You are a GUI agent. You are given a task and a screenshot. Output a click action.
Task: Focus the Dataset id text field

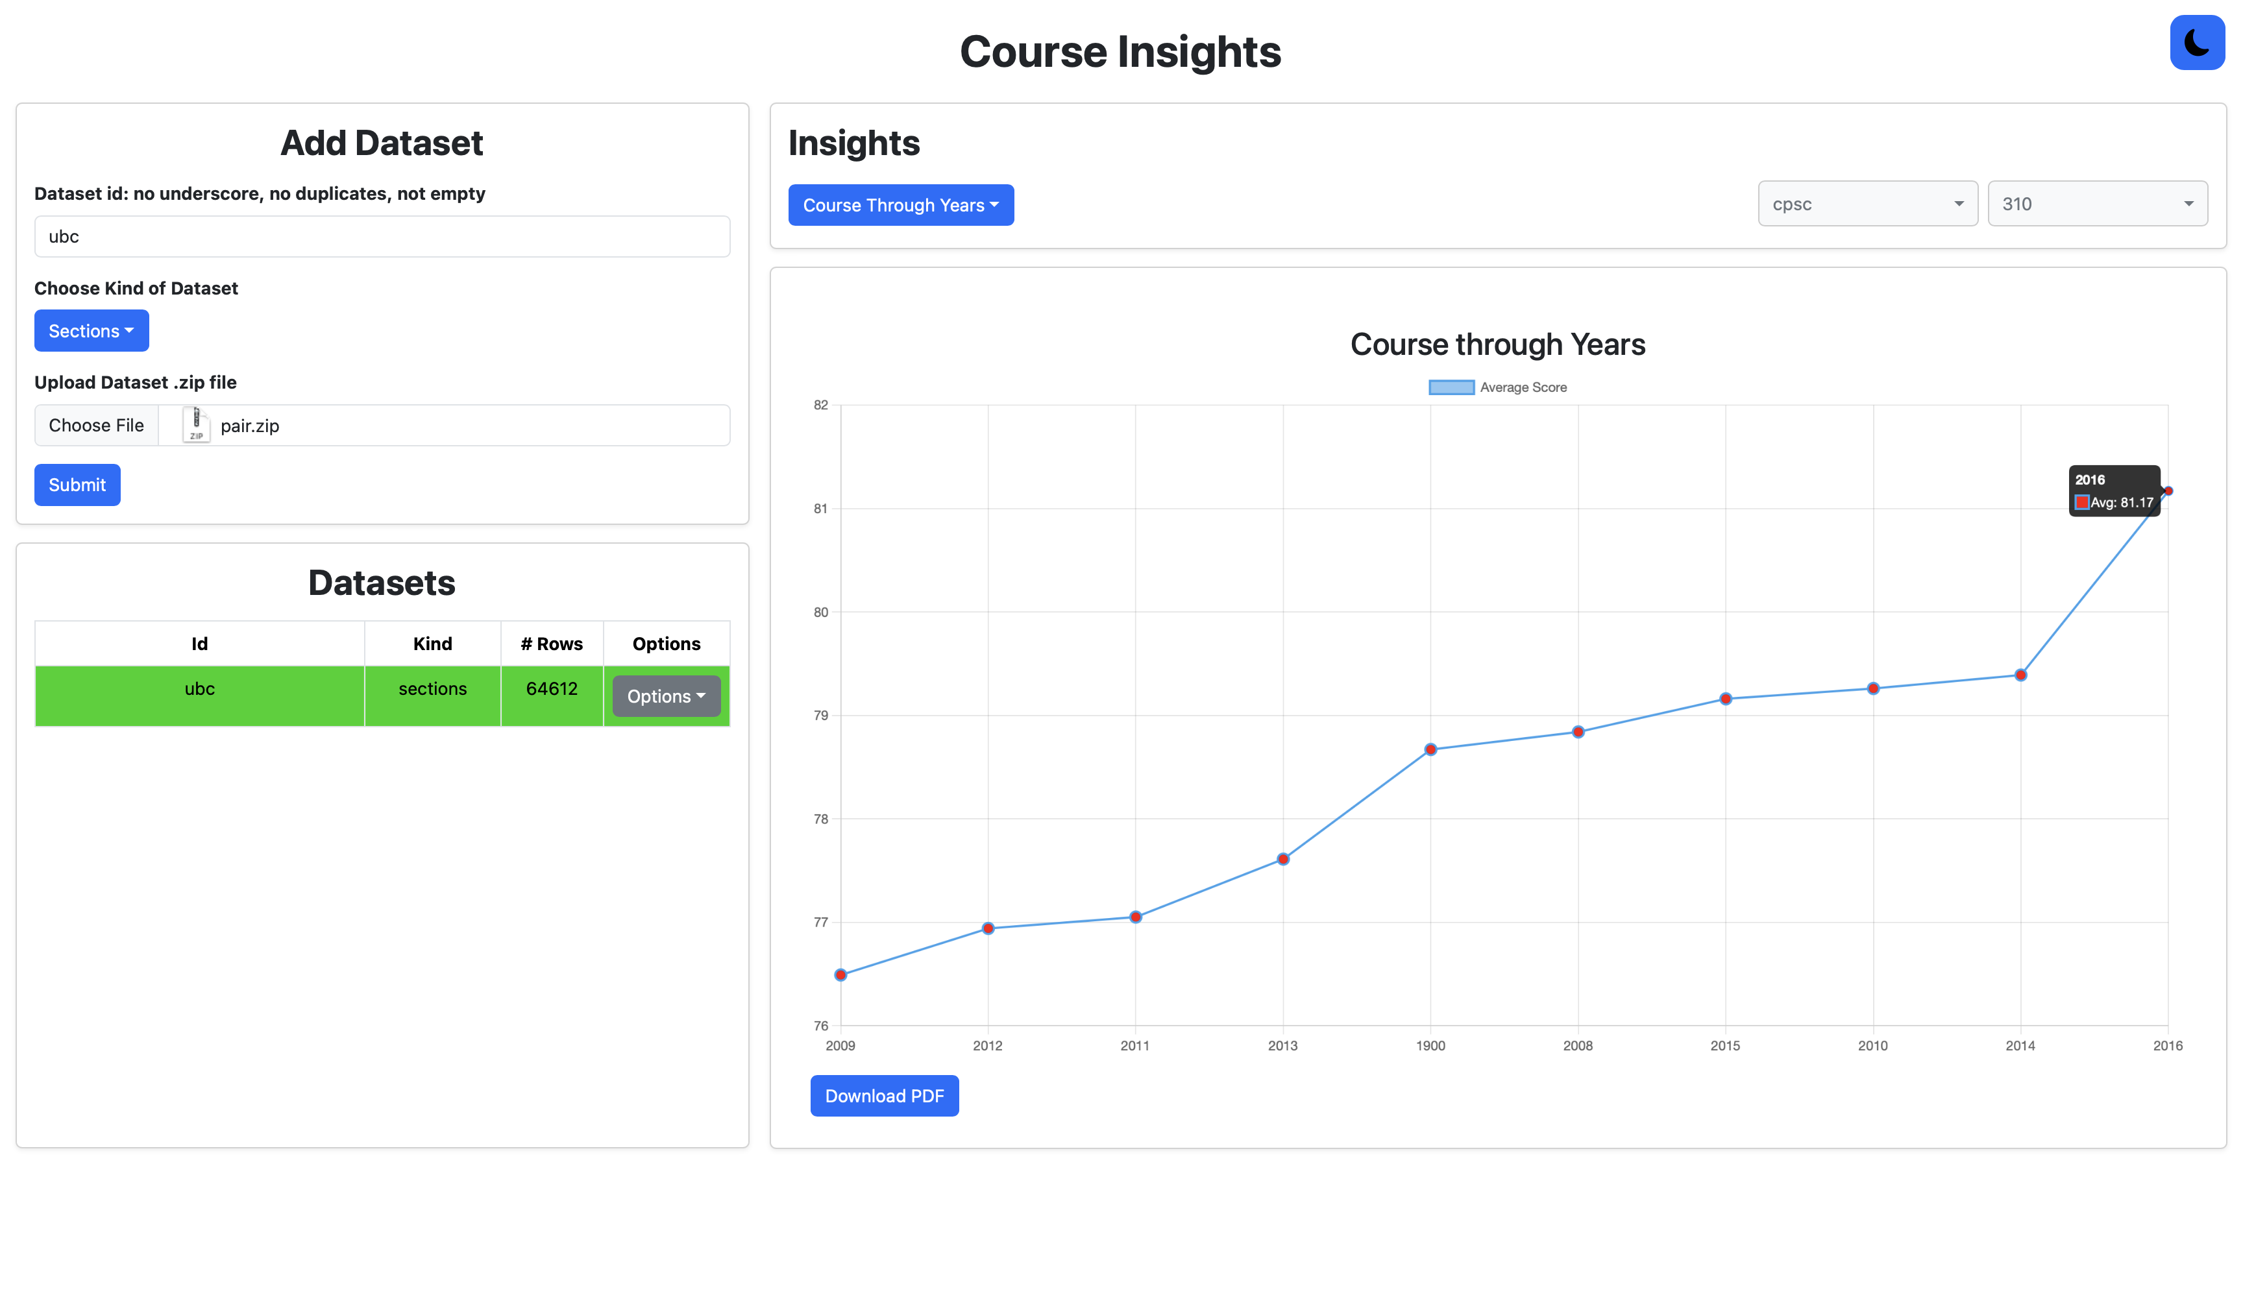pyautogui.click(x=382, y=237)
